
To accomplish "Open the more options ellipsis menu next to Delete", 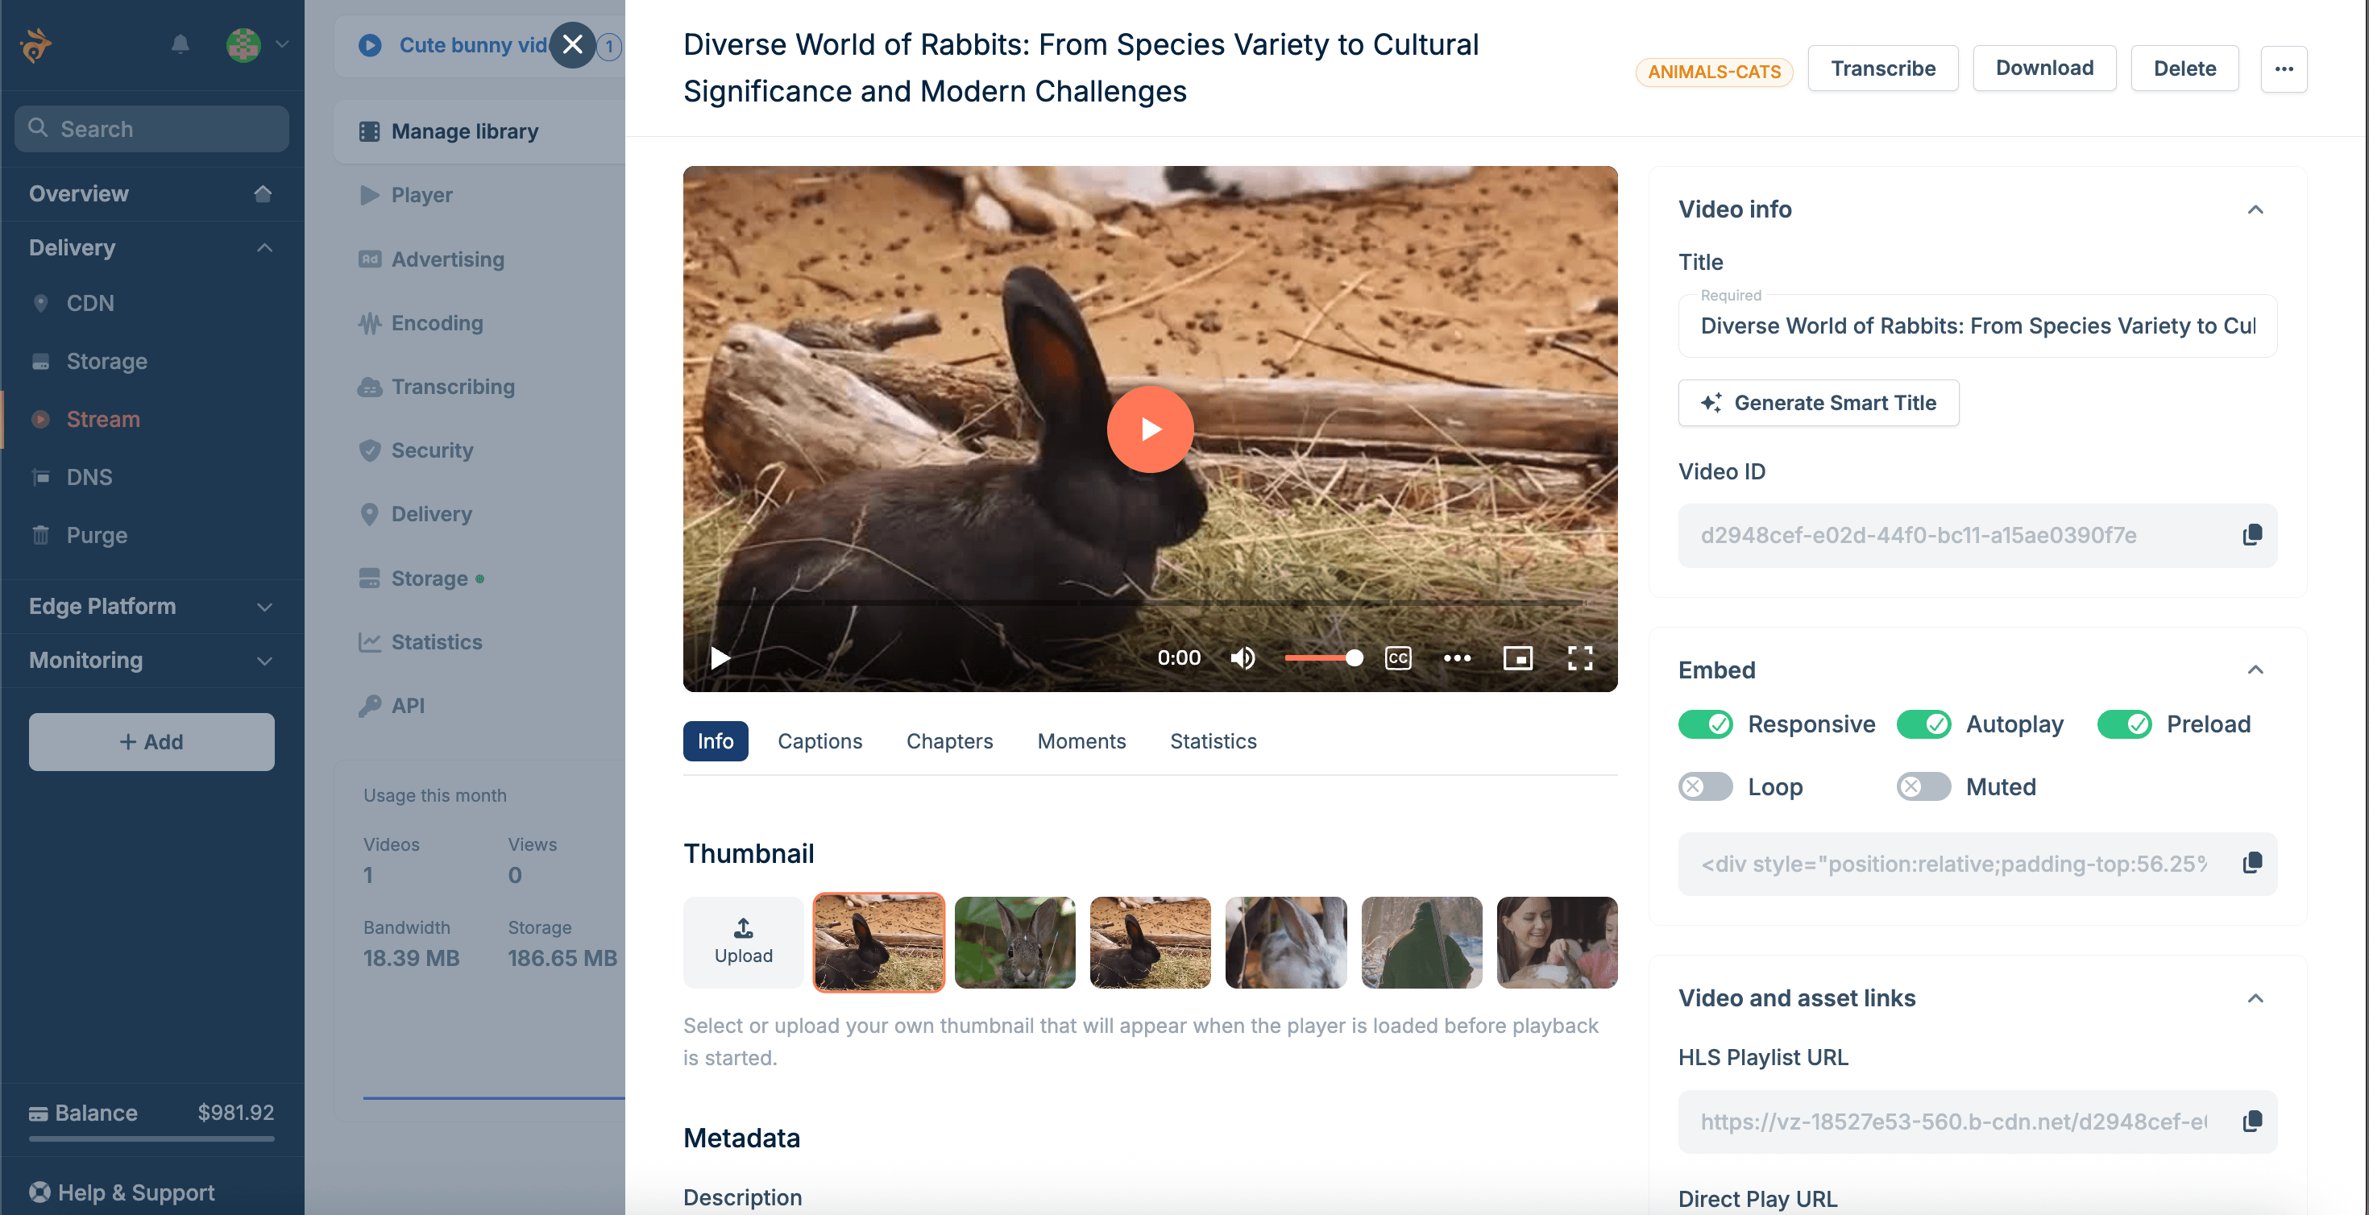I will click(x=2284, y=69).
